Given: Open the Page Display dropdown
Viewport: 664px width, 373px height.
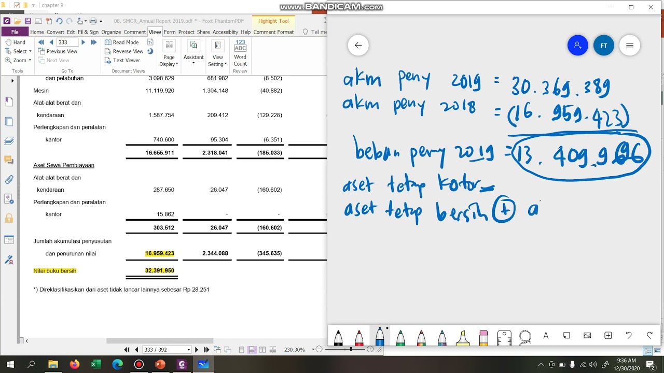Looking at the screenshot, I should (169, 53).
